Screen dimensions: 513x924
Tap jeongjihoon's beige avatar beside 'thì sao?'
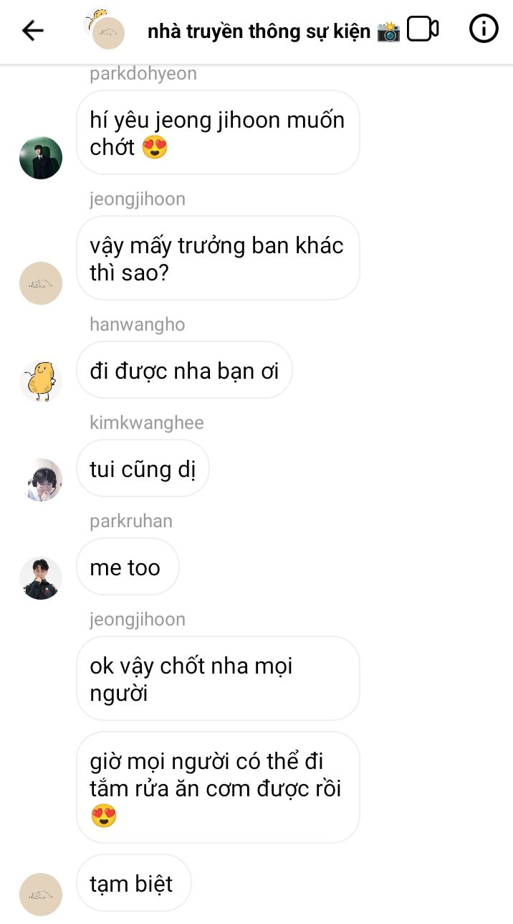[x=41, y=283]
